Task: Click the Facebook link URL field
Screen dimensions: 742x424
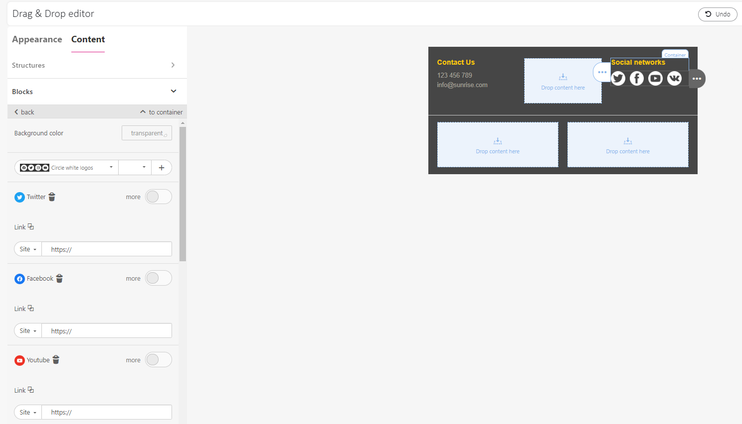Action: [107, 331]
